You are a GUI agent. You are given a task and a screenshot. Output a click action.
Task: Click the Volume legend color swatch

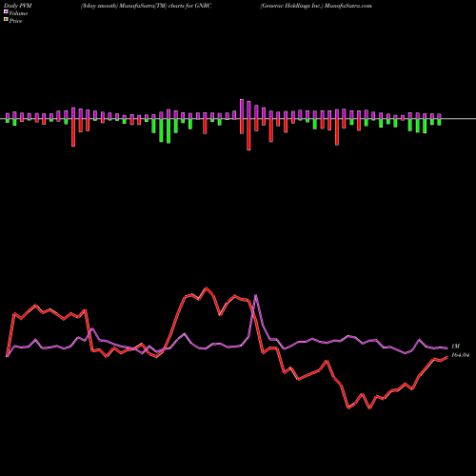point(6,12)
